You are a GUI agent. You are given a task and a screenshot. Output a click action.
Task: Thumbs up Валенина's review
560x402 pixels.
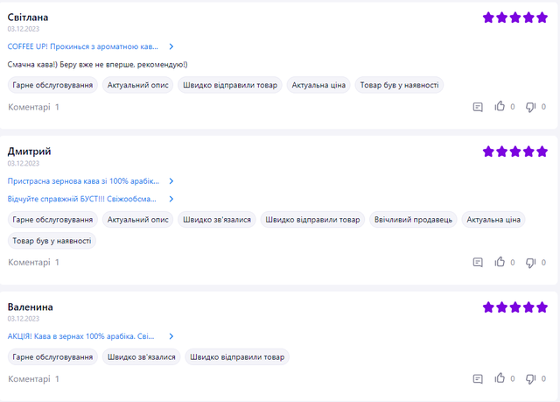click(x=500, y=379)
